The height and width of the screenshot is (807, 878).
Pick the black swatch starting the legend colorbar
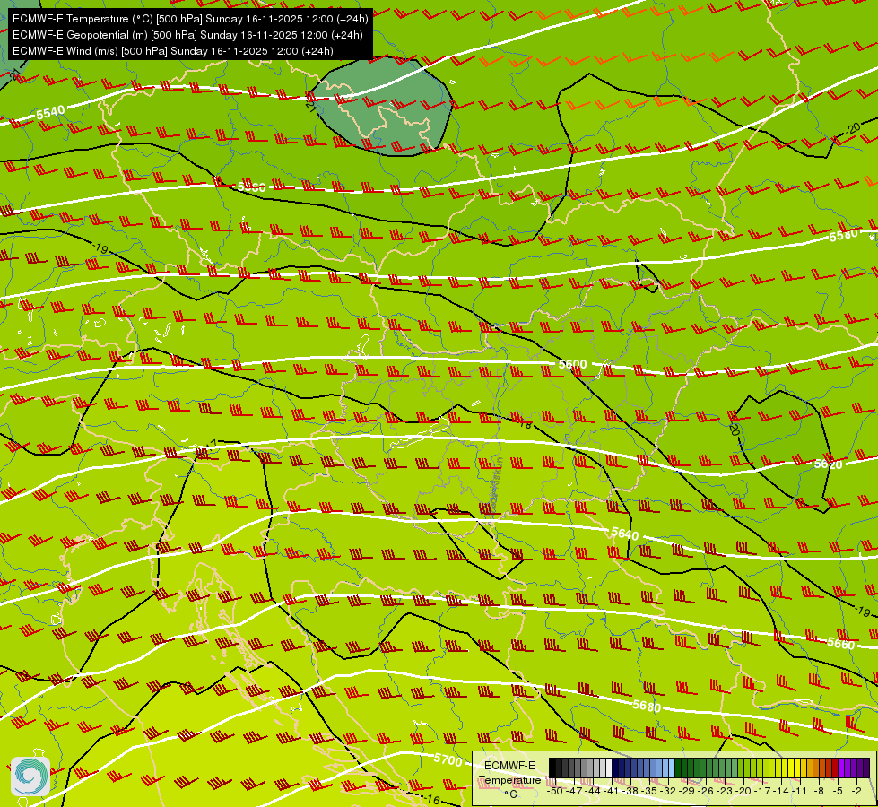pyautogui.click(x=552, y=768)
